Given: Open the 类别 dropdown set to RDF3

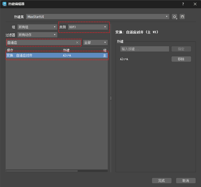Looking at the screenshot, I should coord(87,27).
